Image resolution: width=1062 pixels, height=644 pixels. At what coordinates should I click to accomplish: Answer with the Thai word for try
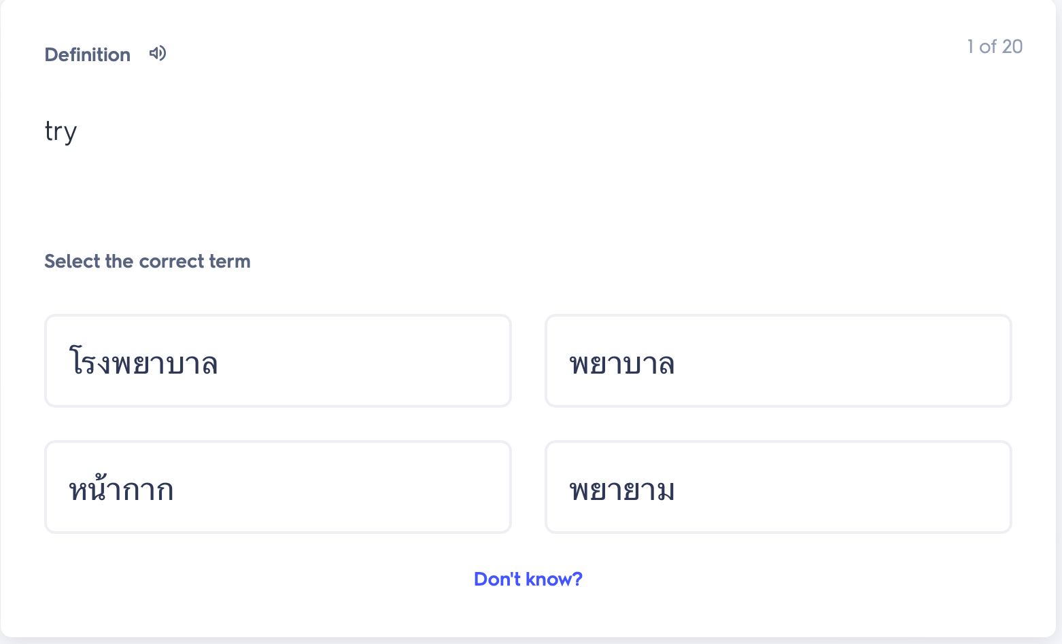click(x=778, y=487)
